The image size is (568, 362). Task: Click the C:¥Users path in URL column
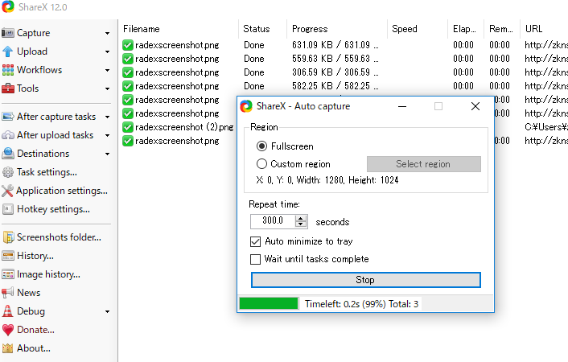pos(546,127)
